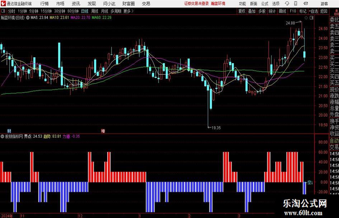
Task: Click the diamond icon at chart top-right
Action: click(306, 18)
